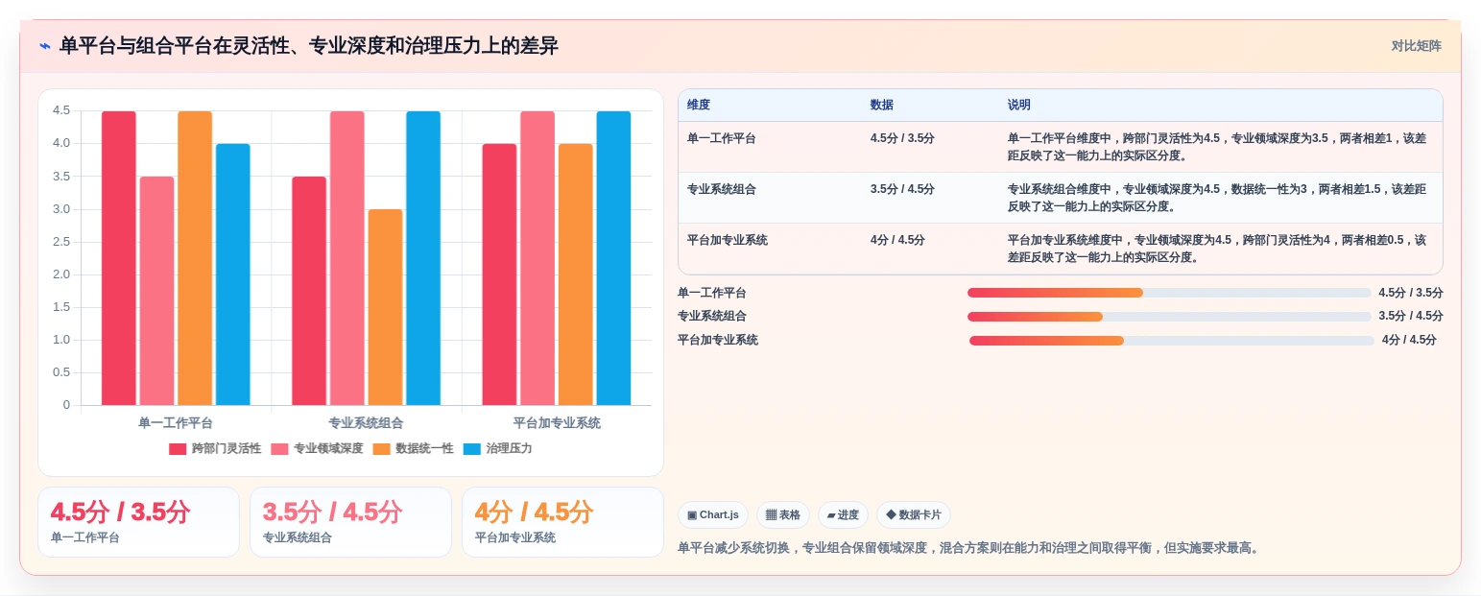Click the chart title heading text
The image size is (1481, 596).
click(x=309, y=46)
